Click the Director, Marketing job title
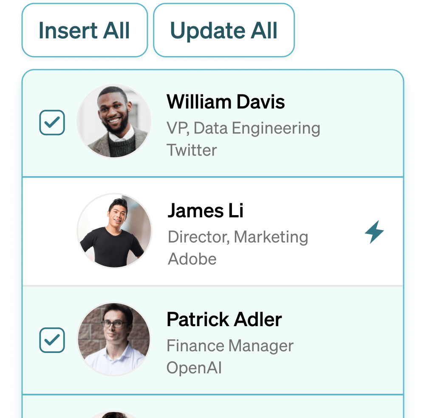 (x=238, y=237)
